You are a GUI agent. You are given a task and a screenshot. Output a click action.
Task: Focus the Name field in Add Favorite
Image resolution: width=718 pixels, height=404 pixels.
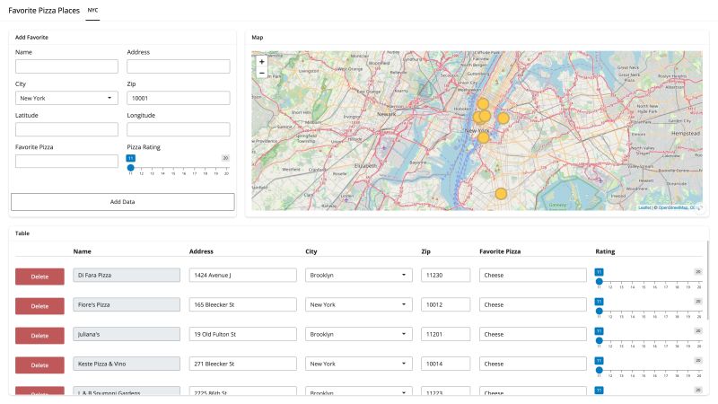[x=66, y=66]
